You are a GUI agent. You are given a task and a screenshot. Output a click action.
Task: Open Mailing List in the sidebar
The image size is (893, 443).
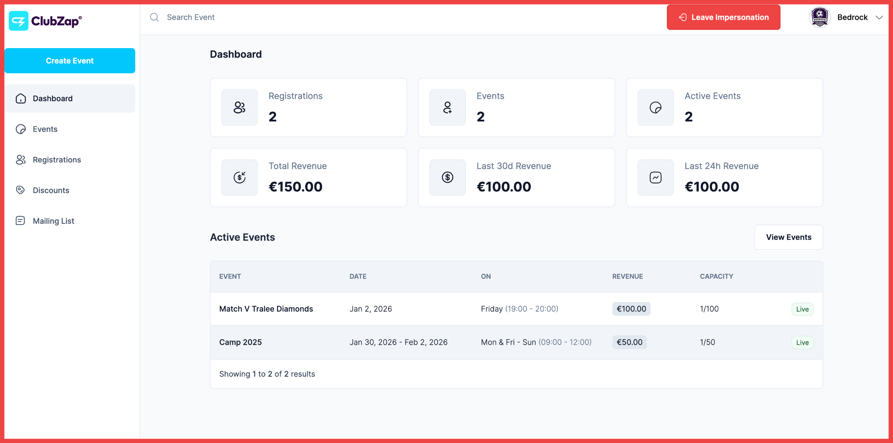click(70, 221)
